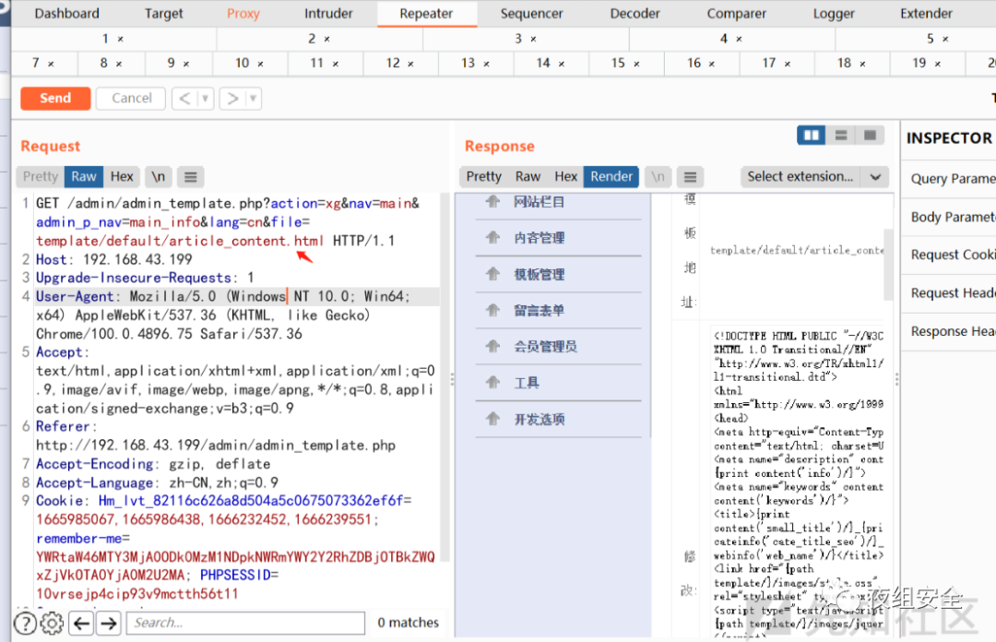This screenshot has height=642, width=996.
Task: Close Repeater tab 1
Action: pyautogui.click(x=121, y=40)
